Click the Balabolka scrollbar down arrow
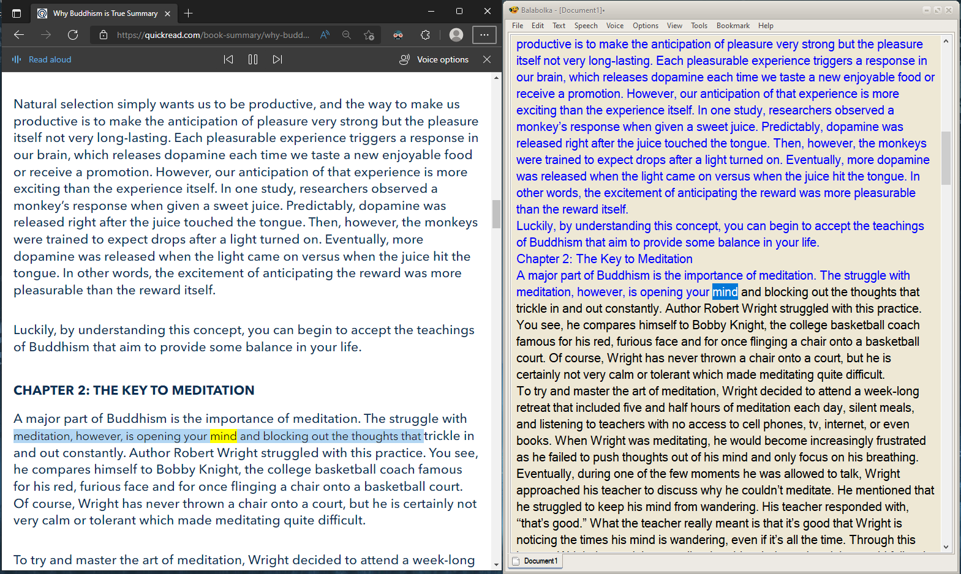This screenshot has height=574, width=961. (x=946, y=547)
